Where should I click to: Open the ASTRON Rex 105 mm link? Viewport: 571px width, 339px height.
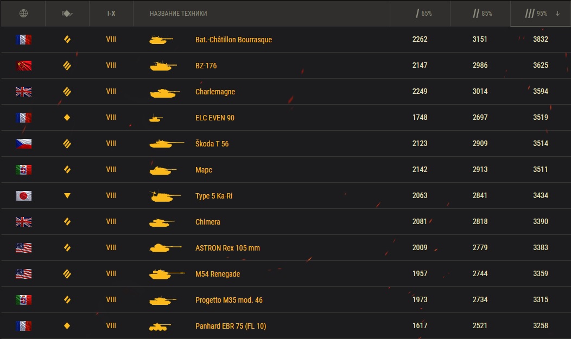tap(227, 248)
